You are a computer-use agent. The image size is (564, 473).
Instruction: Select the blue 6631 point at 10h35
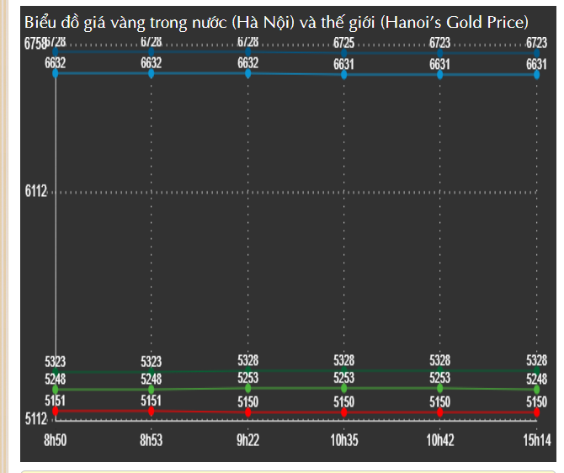click(344, 75)
